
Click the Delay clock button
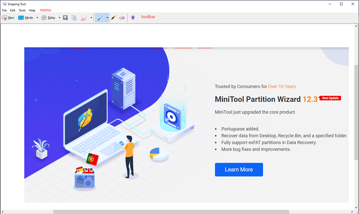[48, 18]
